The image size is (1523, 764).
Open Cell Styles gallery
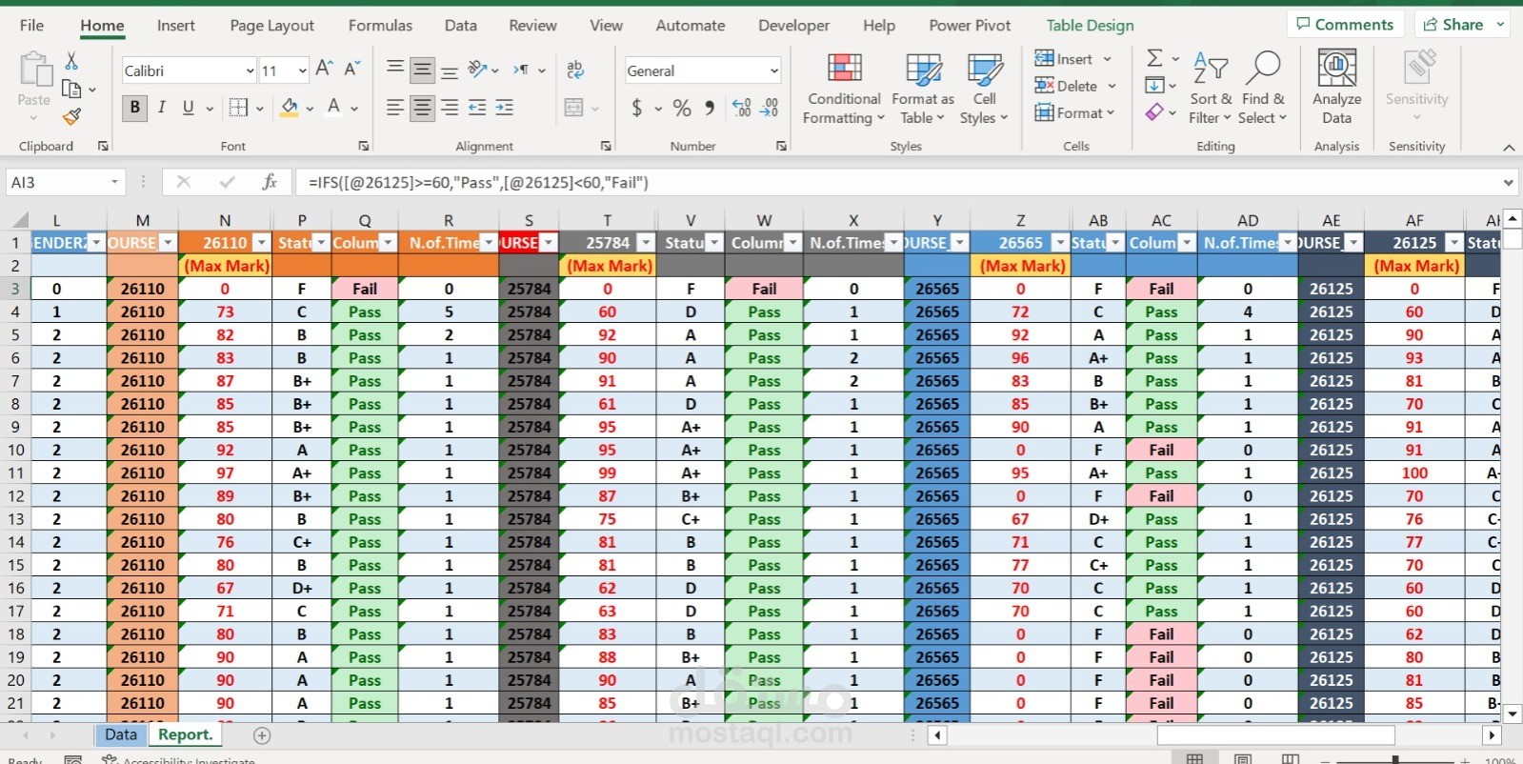[984, 89]
